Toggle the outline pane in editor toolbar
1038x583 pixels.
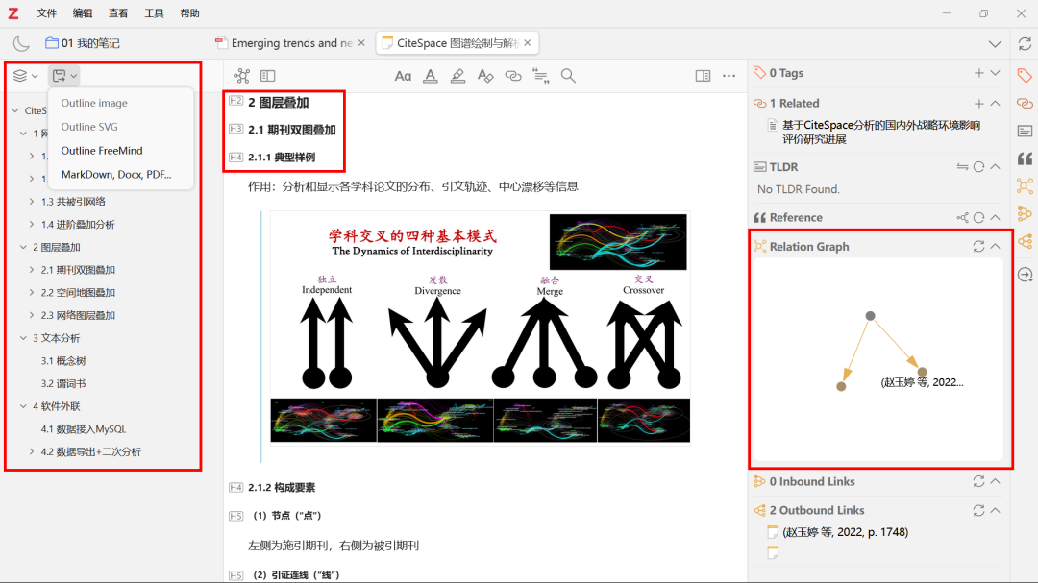click(x=268, y=76)
